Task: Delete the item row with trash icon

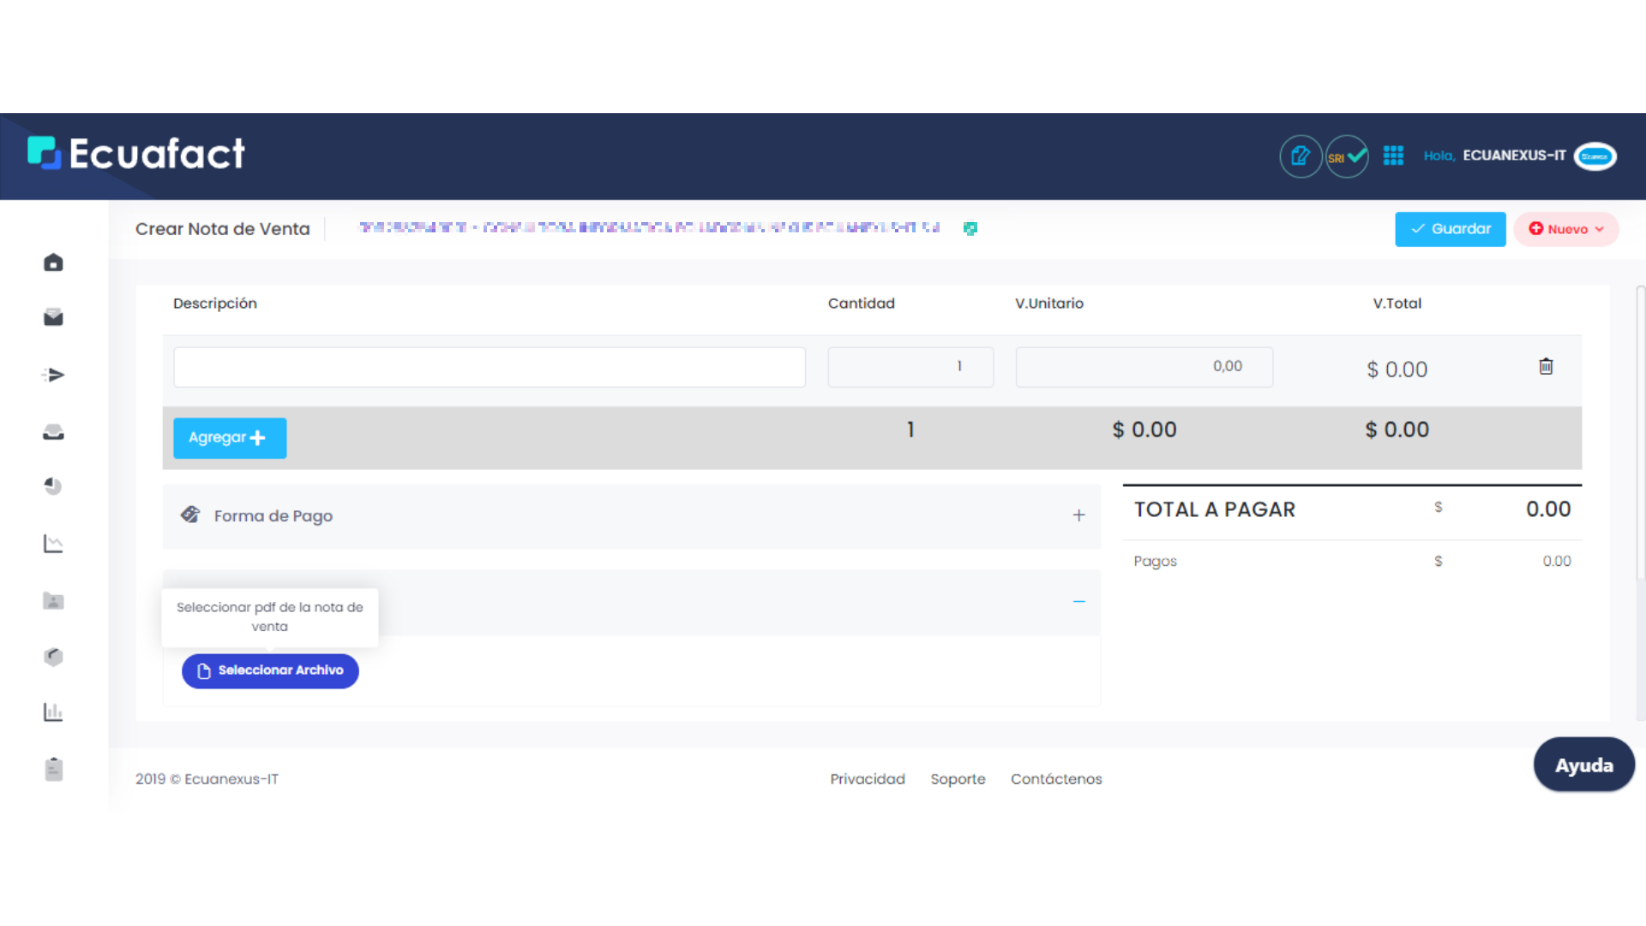Action: pyautogui.click(x=1546, y=367)
